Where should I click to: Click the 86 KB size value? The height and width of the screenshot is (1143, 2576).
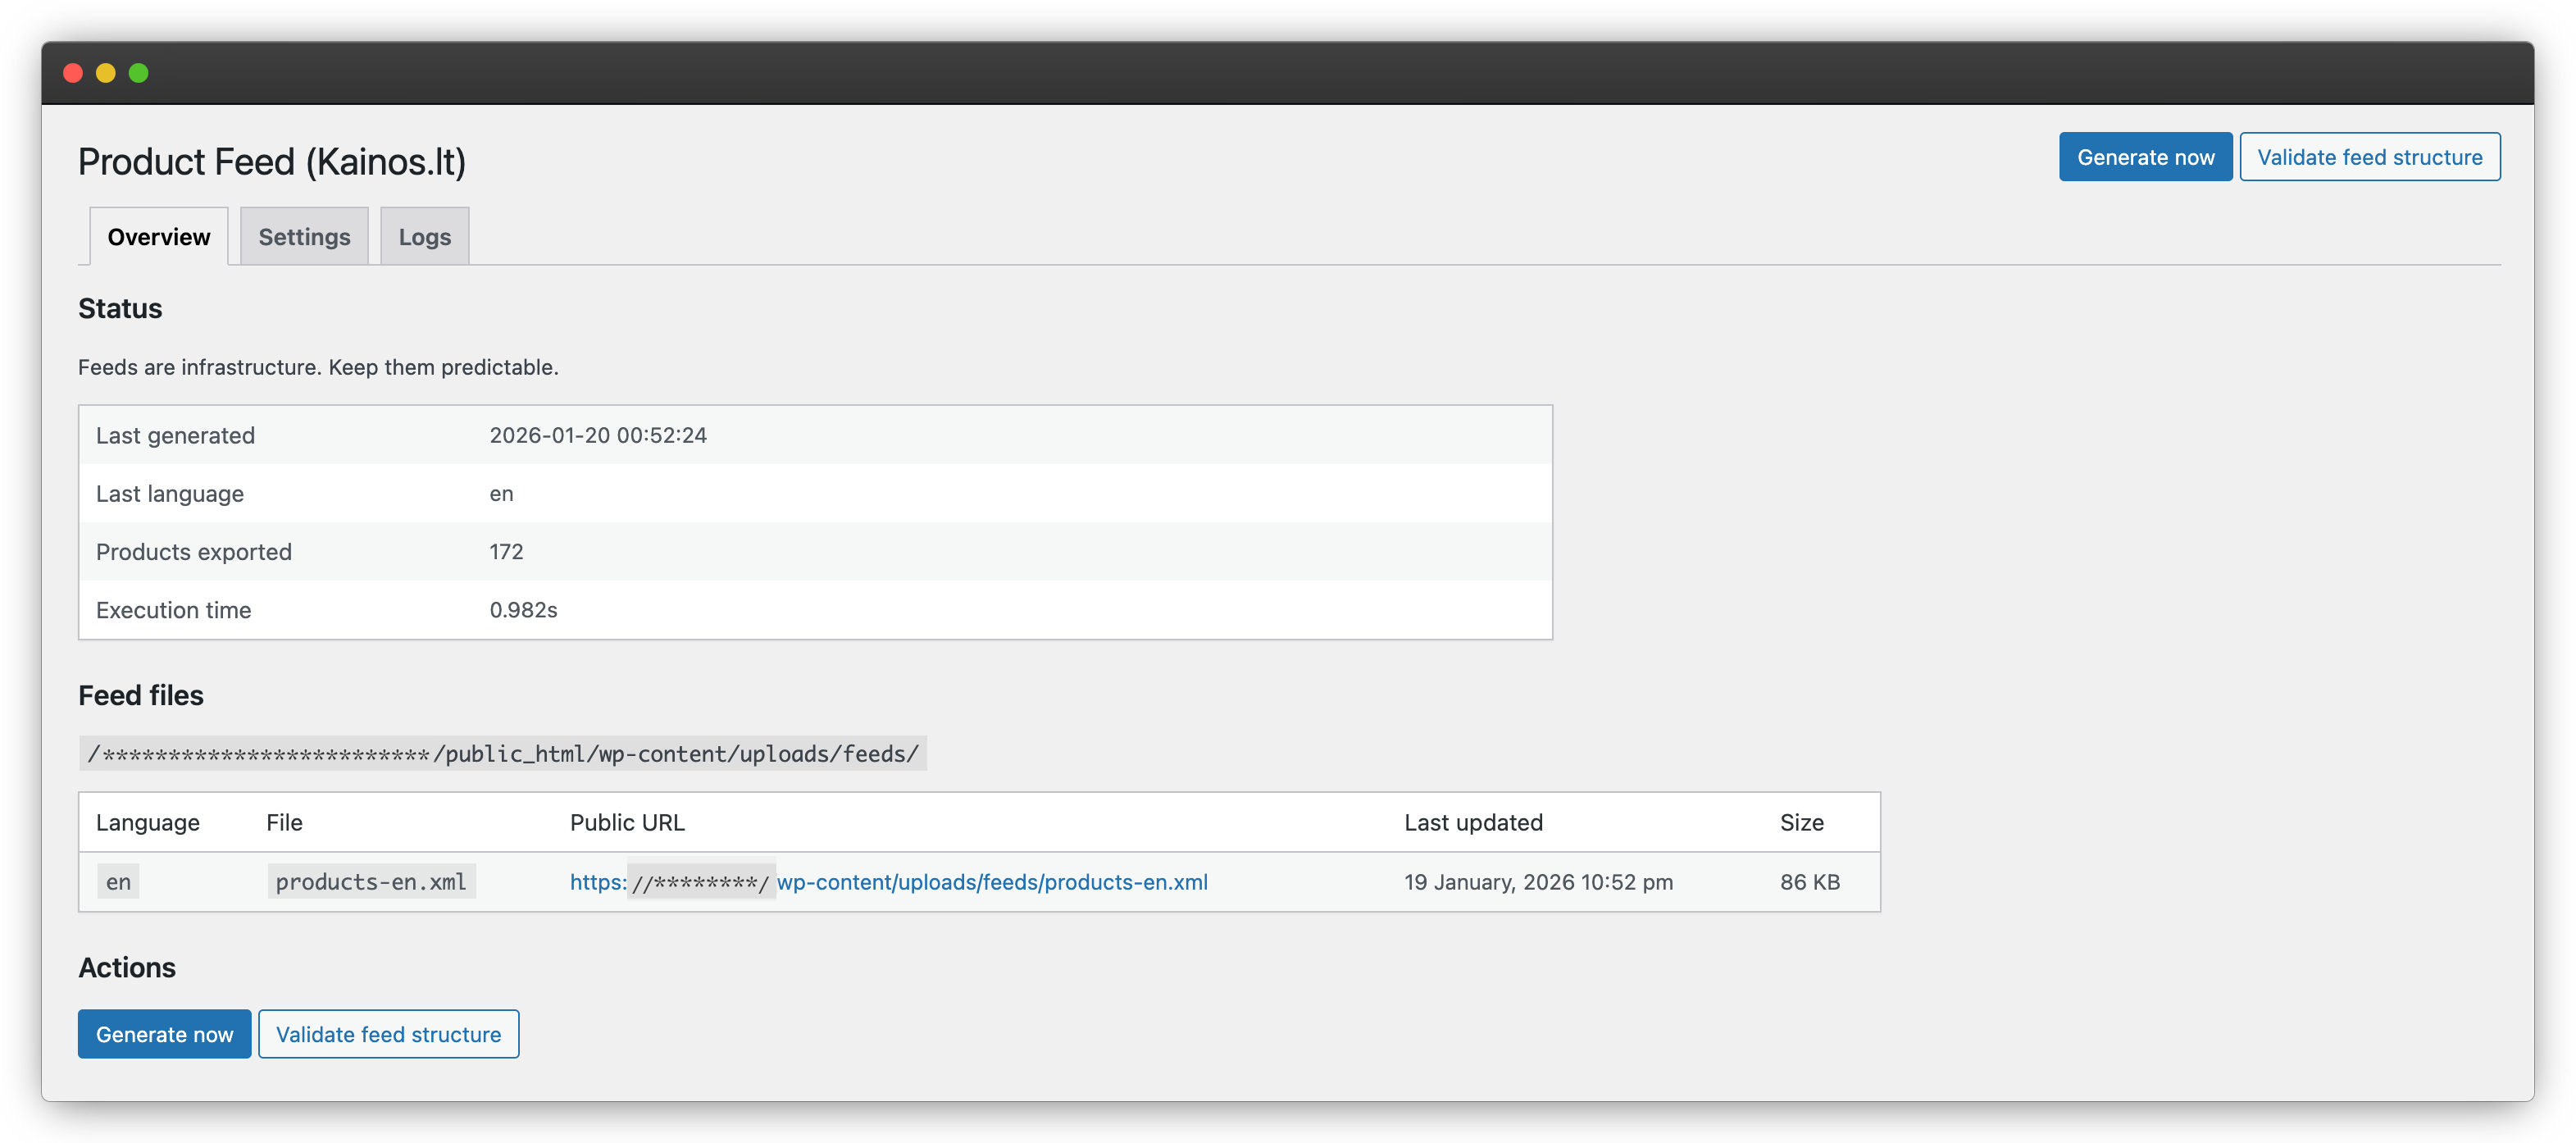tap(1810, 882)
